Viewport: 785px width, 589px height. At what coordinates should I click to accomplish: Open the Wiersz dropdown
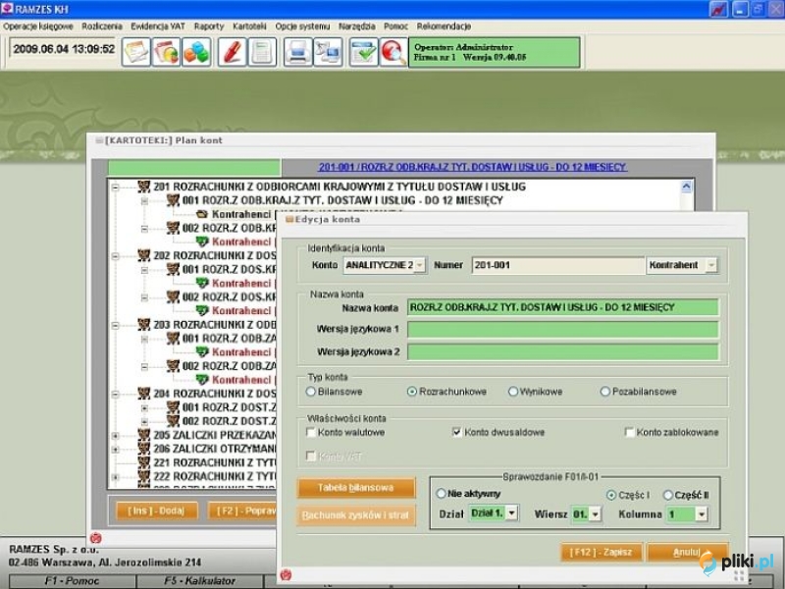[596, 514]
